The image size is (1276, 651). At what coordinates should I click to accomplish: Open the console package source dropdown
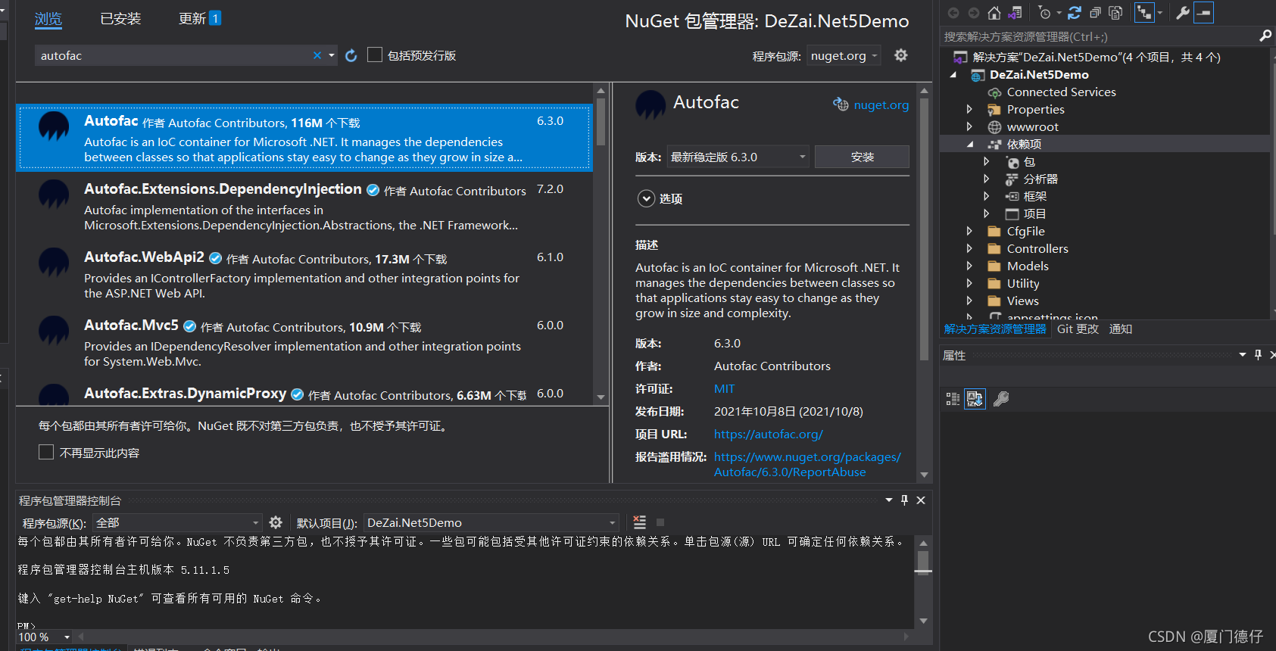pos(177,522)
